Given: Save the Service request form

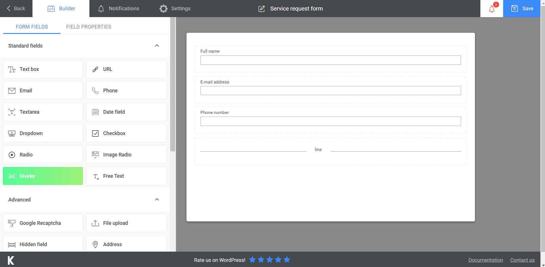Looking at the screenshot, I should 522,9.
